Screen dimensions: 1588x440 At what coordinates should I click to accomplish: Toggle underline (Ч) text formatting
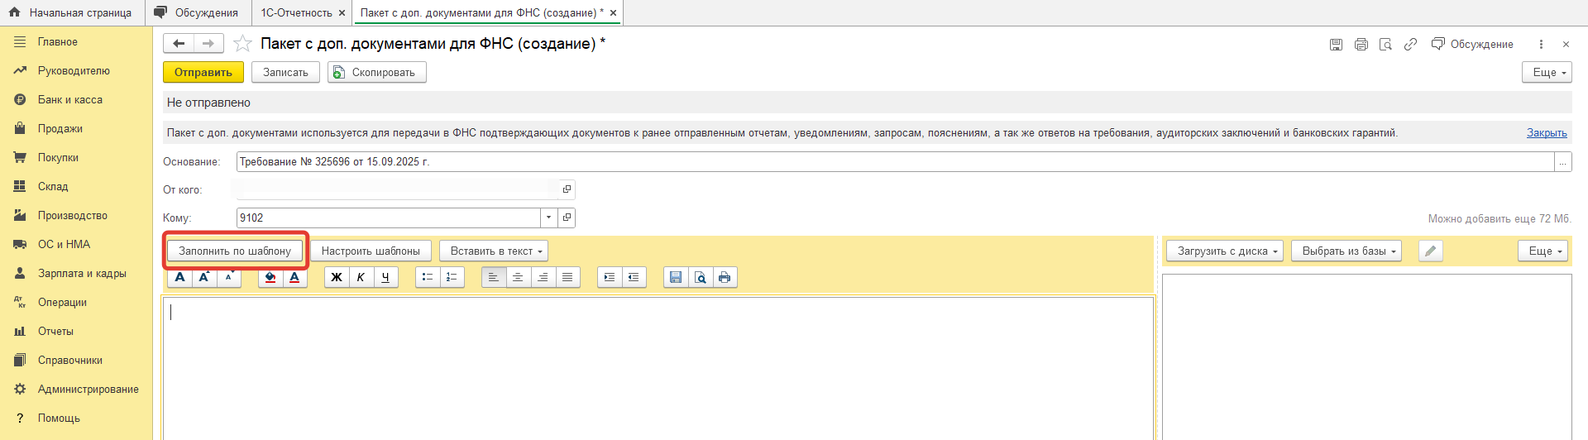(x=385, y=278)
